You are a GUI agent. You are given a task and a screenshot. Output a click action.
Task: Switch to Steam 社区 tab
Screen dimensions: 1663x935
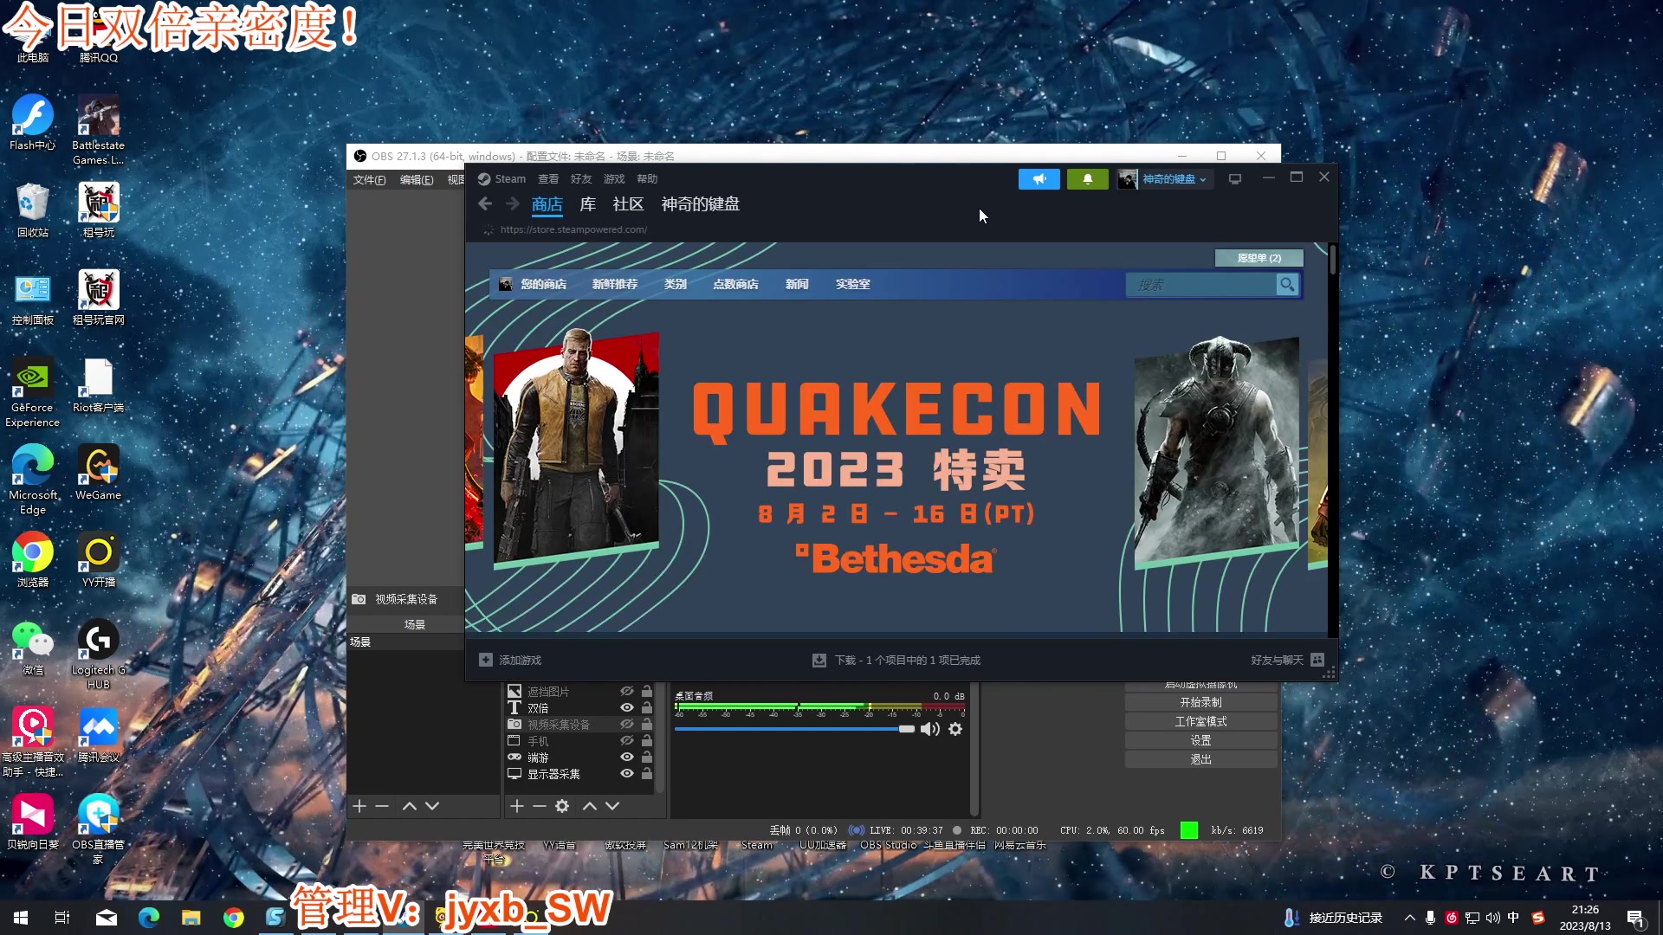coord(628,204)
